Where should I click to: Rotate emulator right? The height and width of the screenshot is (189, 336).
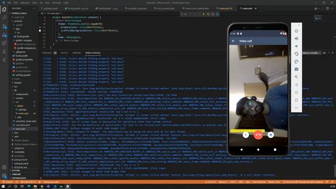coord(296,62)
